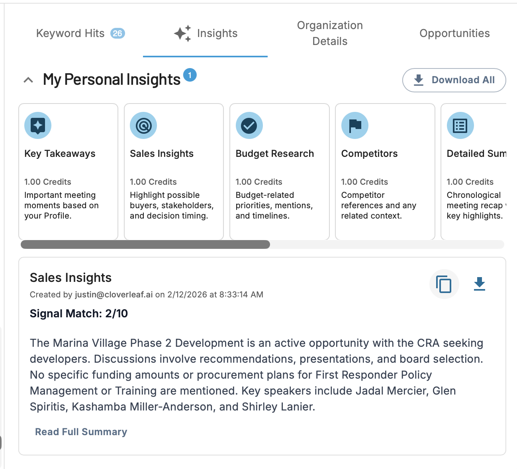Choose the Budget Research card description
Viewport: 517px width, 469px height.
(274, 205)
